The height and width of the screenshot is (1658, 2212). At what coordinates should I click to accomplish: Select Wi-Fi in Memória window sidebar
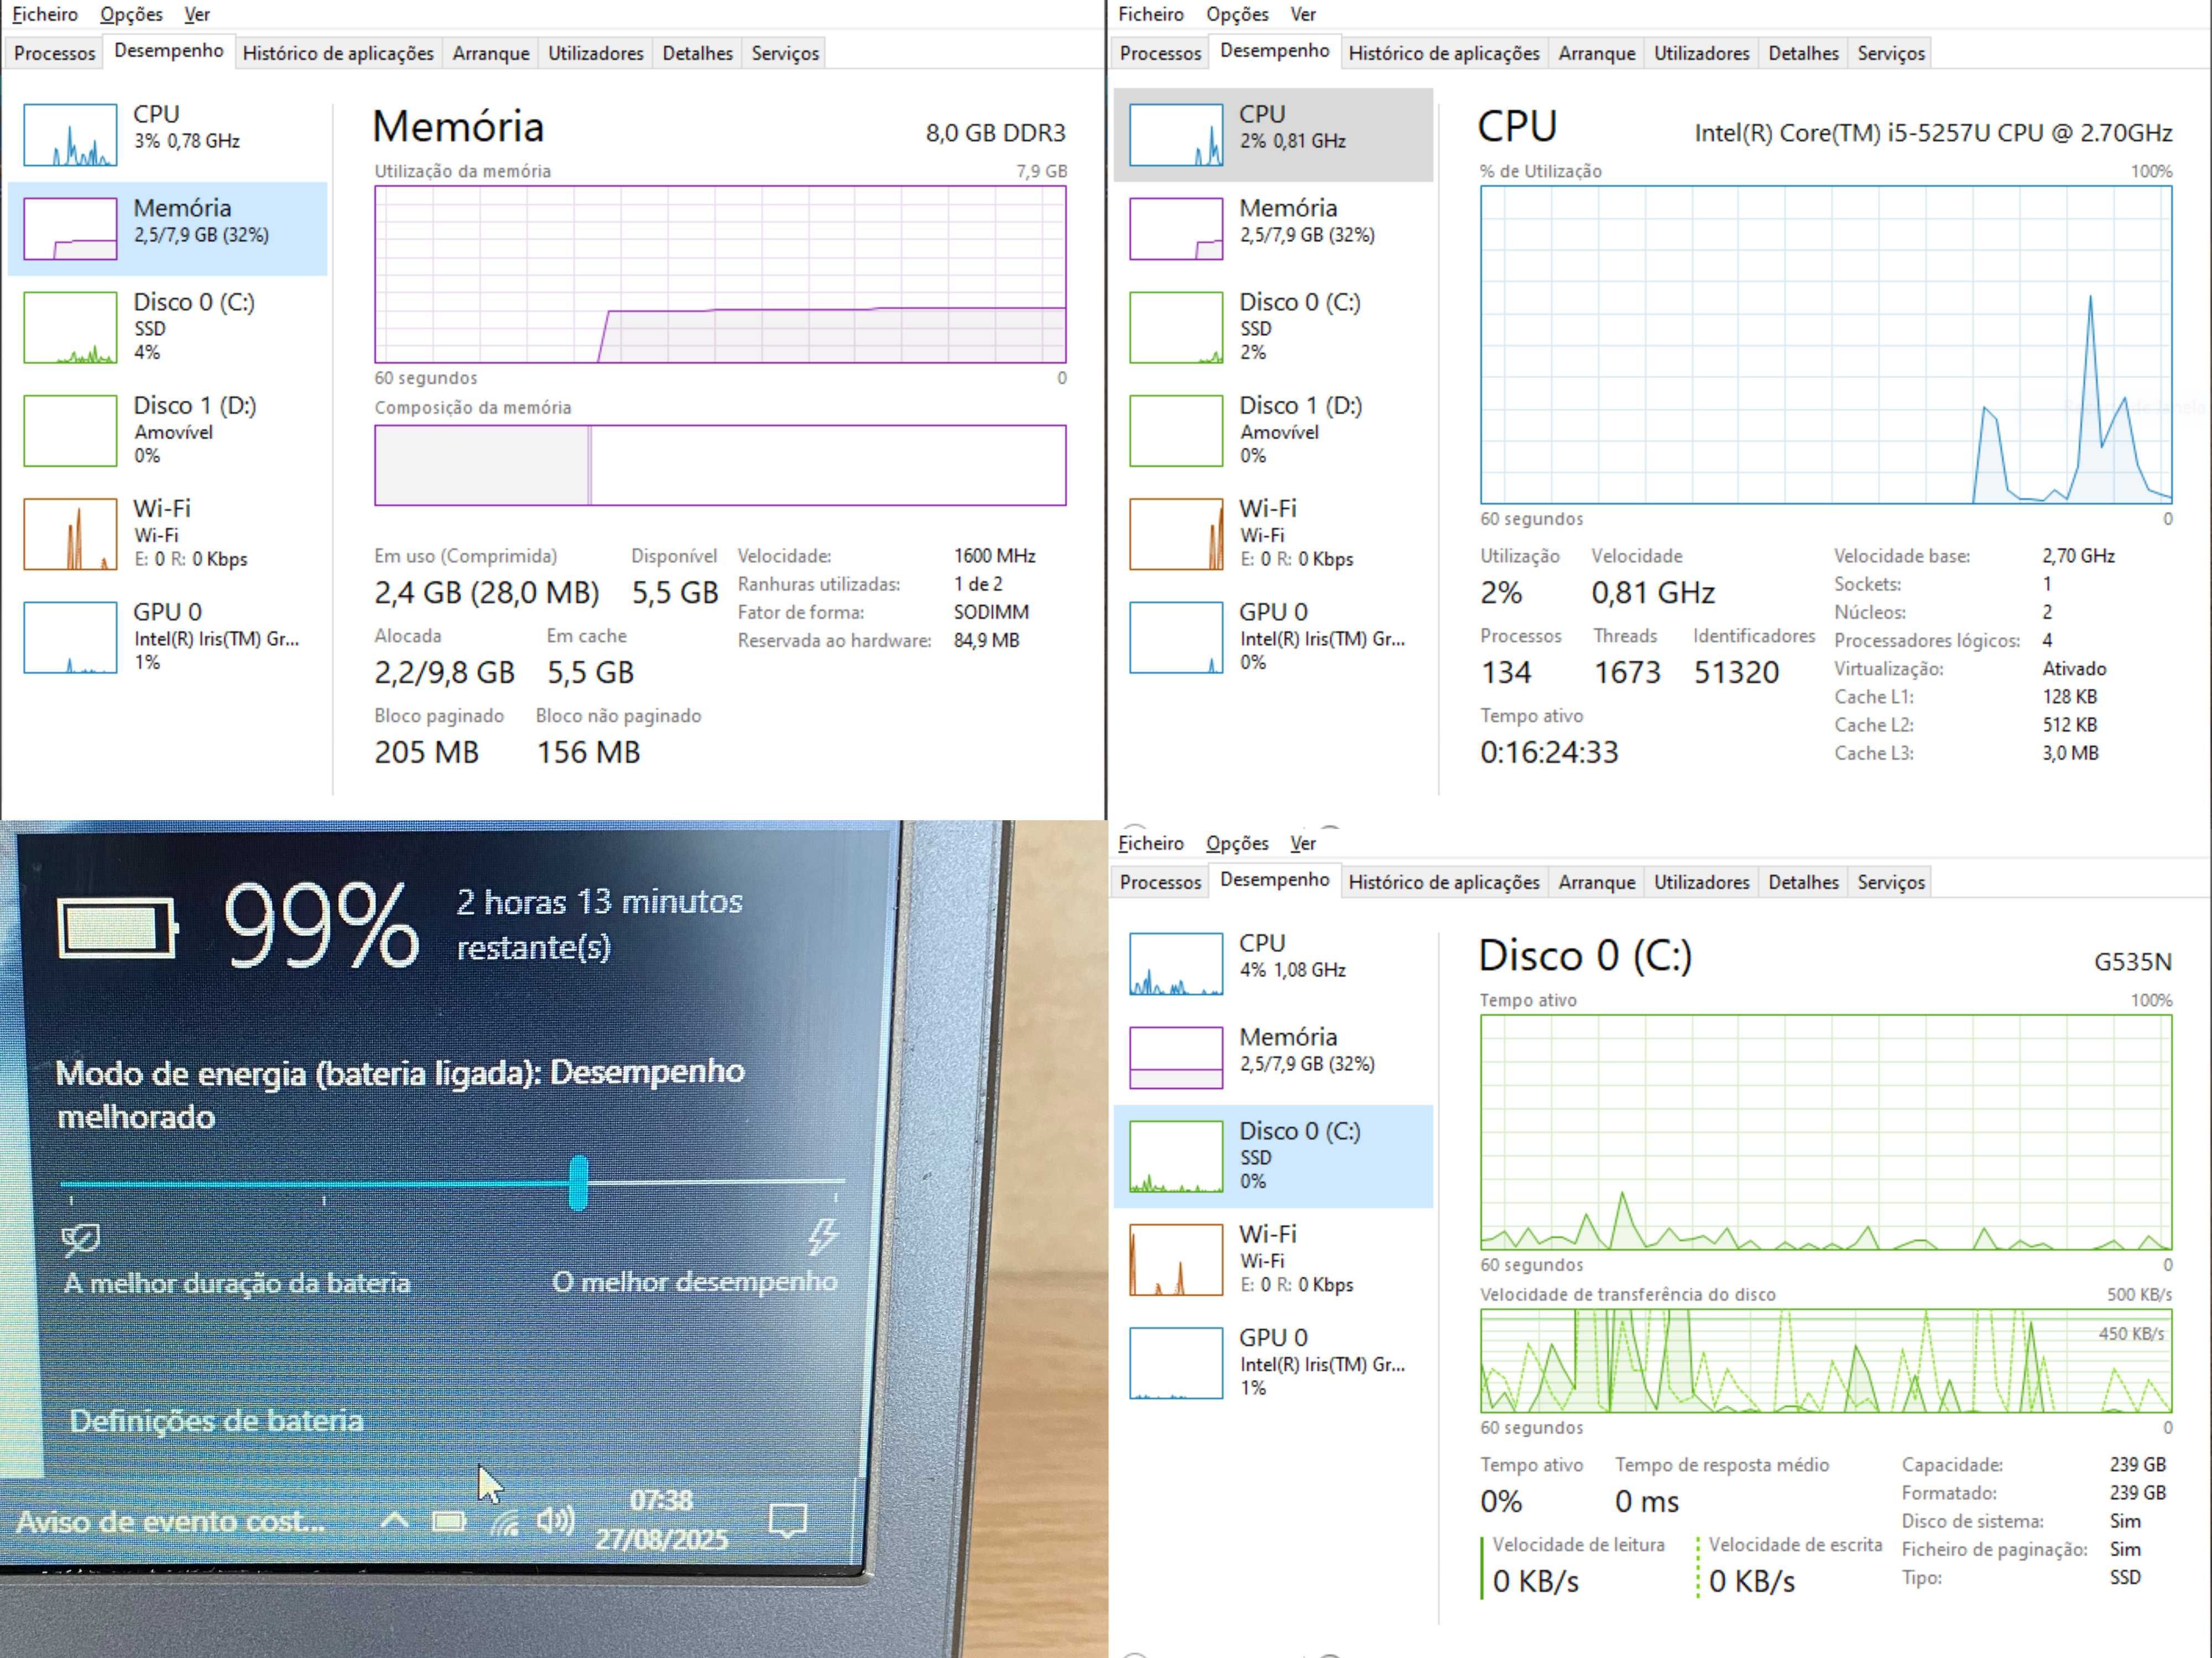point(167,534)
